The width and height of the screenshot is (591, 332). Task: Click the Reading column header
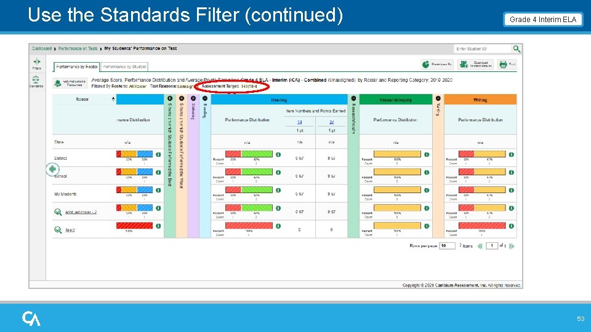point(279,100)
